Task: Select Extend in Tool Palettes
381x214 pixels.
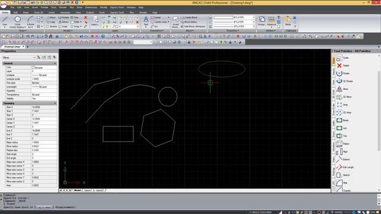Action: pyautogui.click(x=343, y=159)
